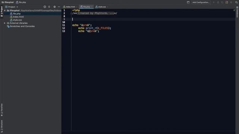Click the coverage icon next to Debug
The height and width of the screenshot is (134, 239).
point(222,2)
